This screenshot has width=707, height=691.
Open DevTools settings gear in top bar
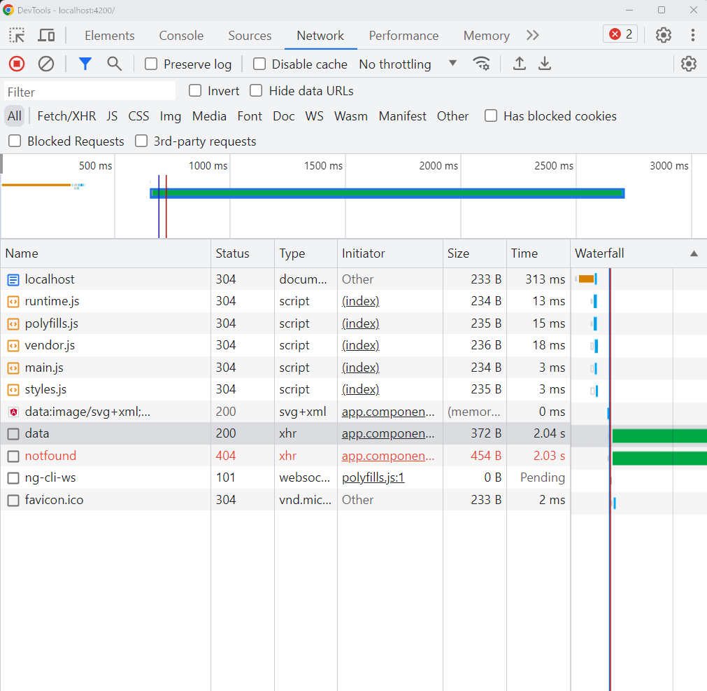[x=663, y=35]
